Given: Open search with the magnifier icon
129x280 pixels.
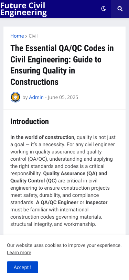Looking at the screenshot, I should pos(120,9).
